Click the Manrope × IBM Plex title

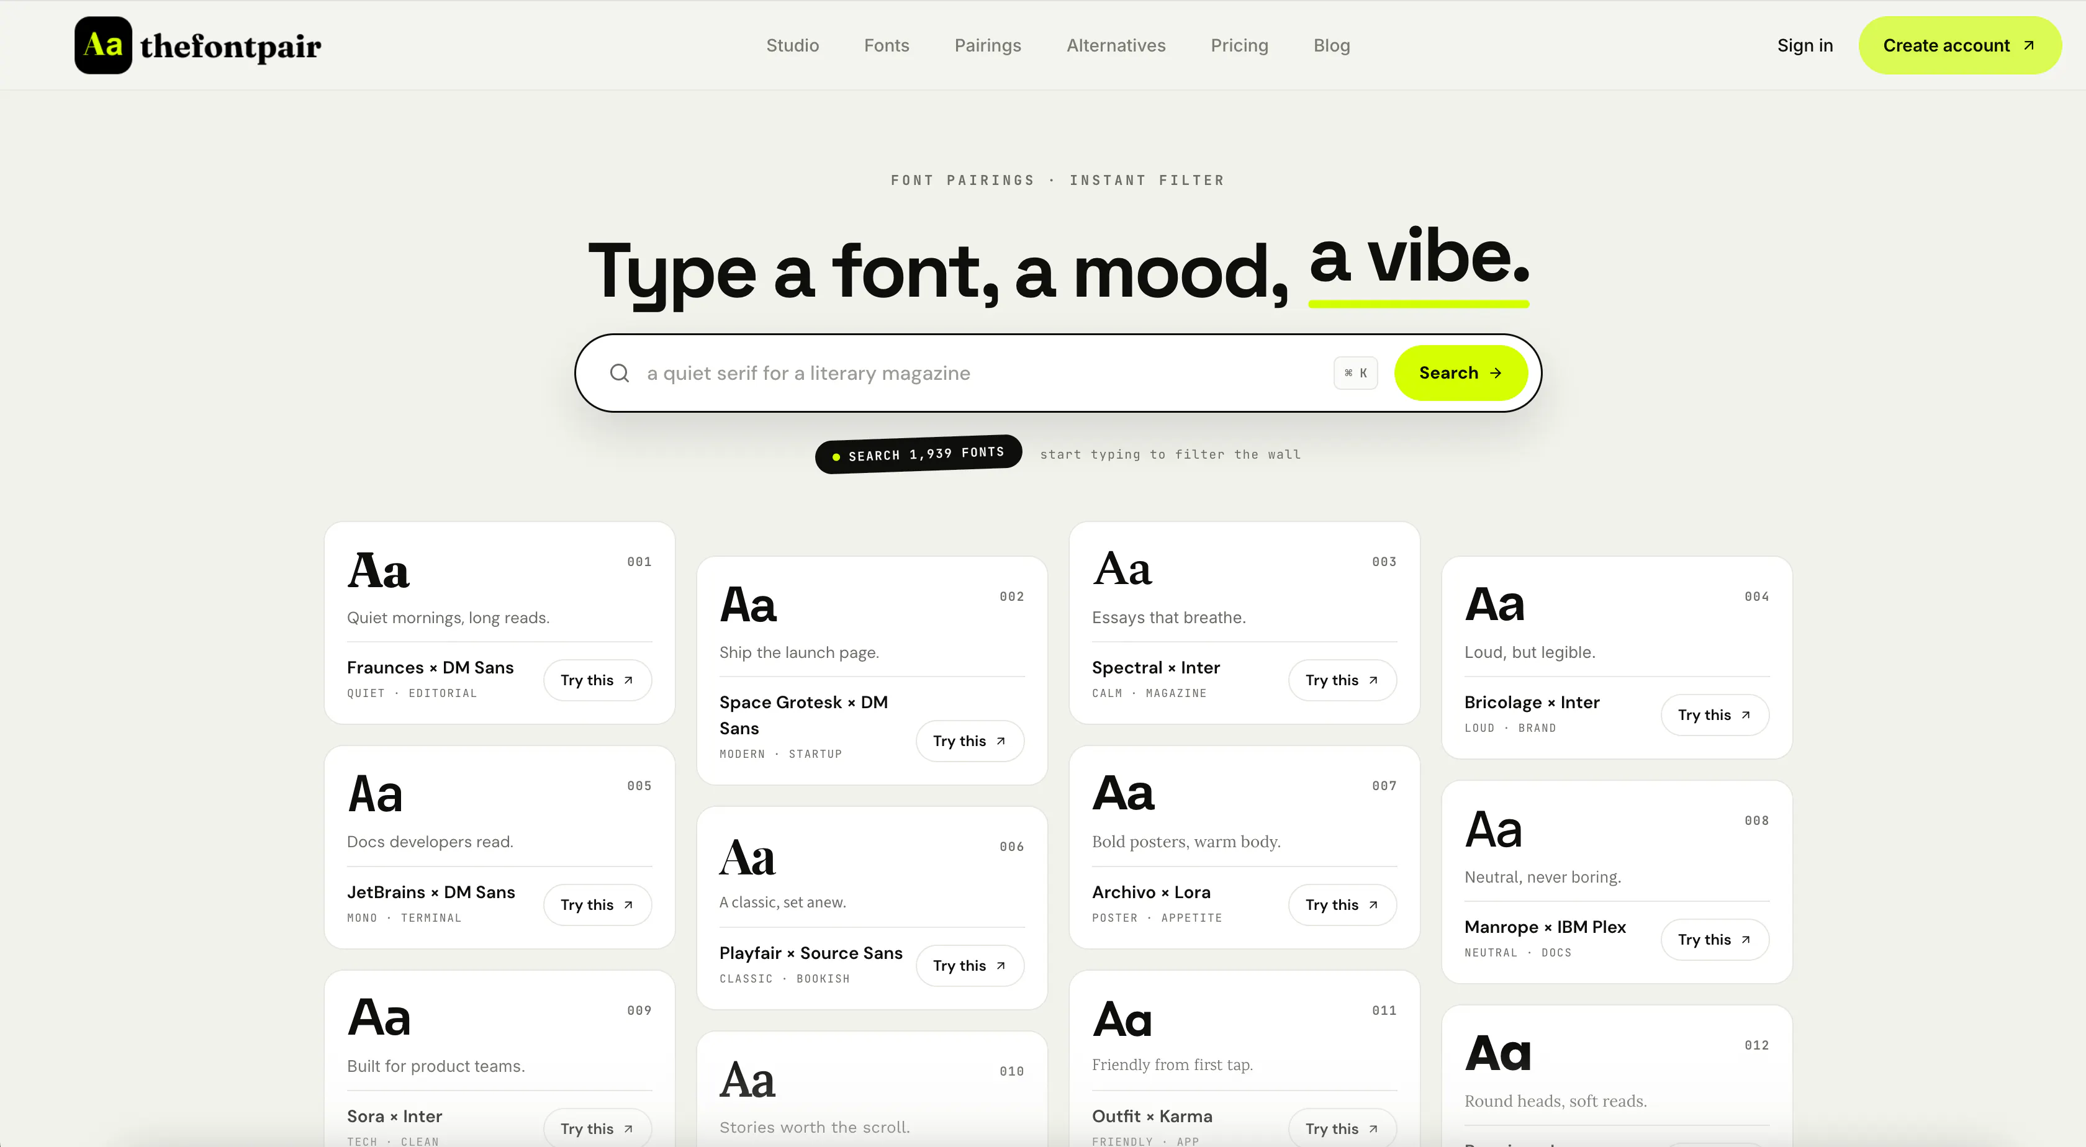tap(1544, 927)
